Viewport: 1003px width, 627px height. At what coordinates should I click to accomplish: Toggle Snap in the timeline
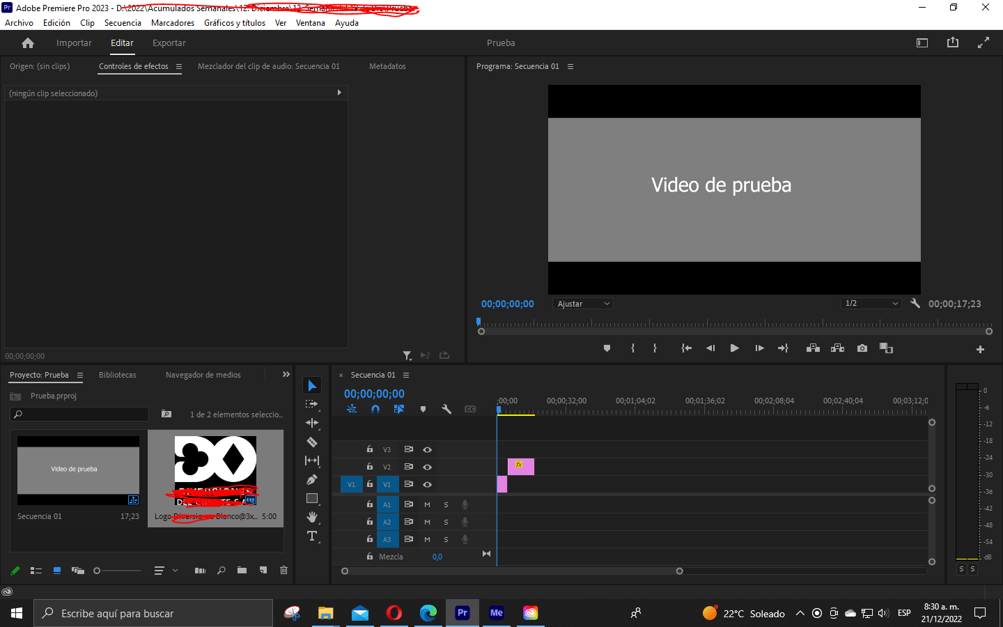pos(375,410)
